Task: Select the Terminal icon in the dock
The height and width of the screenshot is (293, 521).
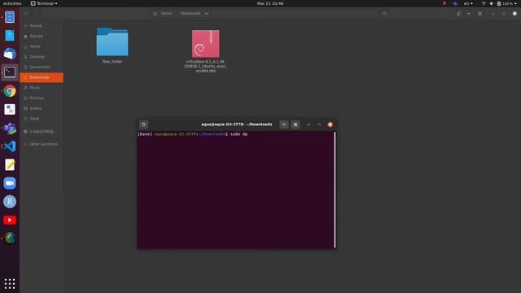Action: [10, 72]
